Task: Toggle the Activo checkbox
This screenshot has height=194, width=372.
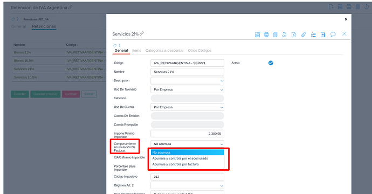Action: coord(271,63)
